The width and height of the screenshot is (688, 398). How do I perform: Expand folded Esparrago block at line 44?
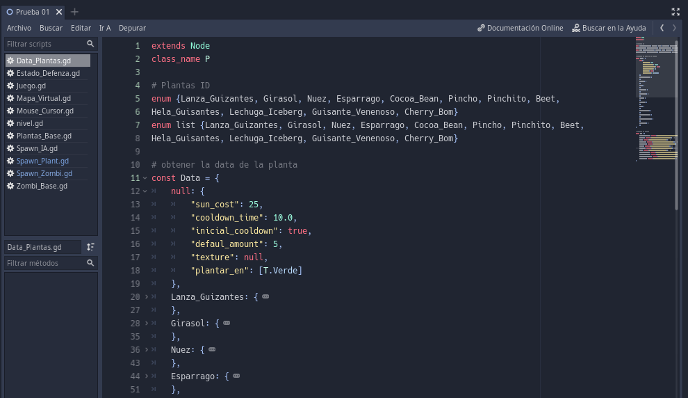coord(147,376)
